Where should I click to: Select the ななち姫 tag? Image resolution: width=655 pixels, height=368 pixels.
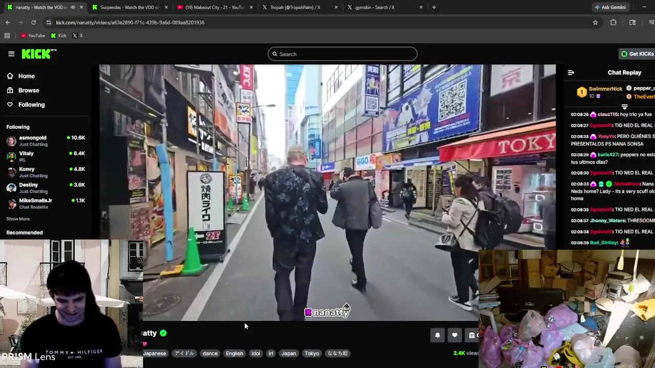(x=337, y=353)
